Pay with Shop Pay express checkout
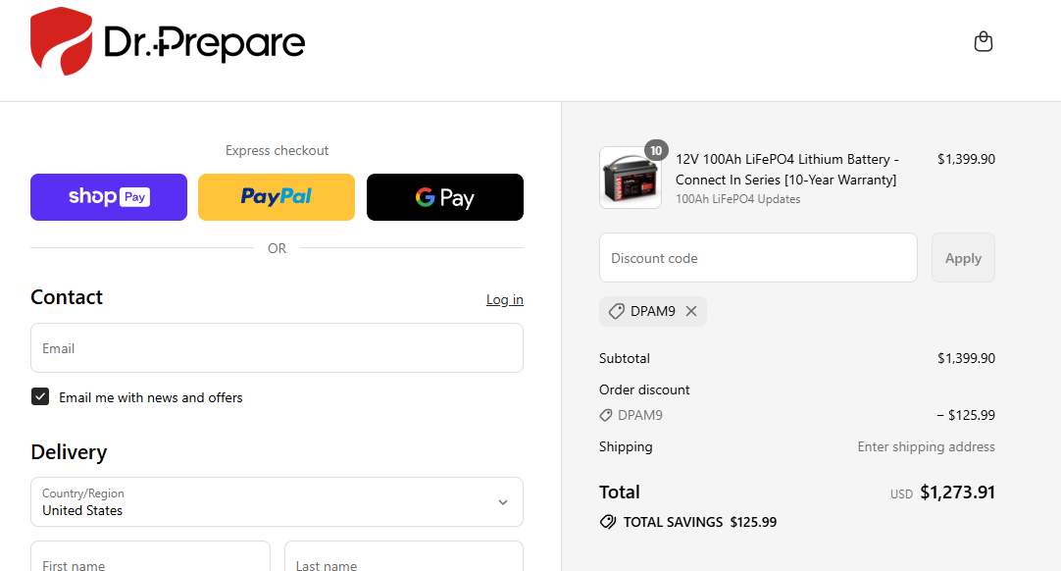The height and width of the screenshot is (571, 1061). click(x=109, y=197)
